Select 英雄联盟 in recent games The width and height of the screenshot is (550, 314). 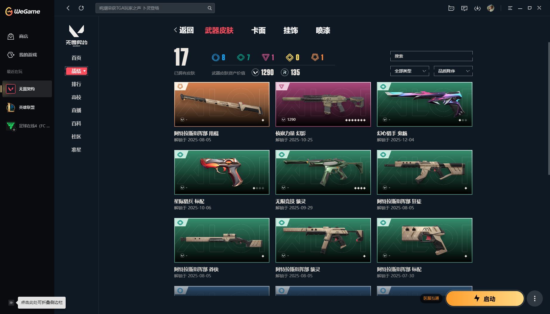(x=27, y=107)
